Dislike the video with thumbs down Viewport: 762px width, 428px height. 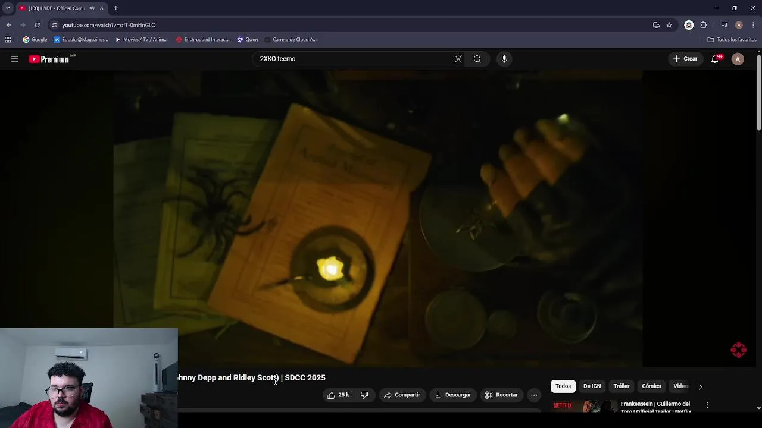[x=364, y=395]
